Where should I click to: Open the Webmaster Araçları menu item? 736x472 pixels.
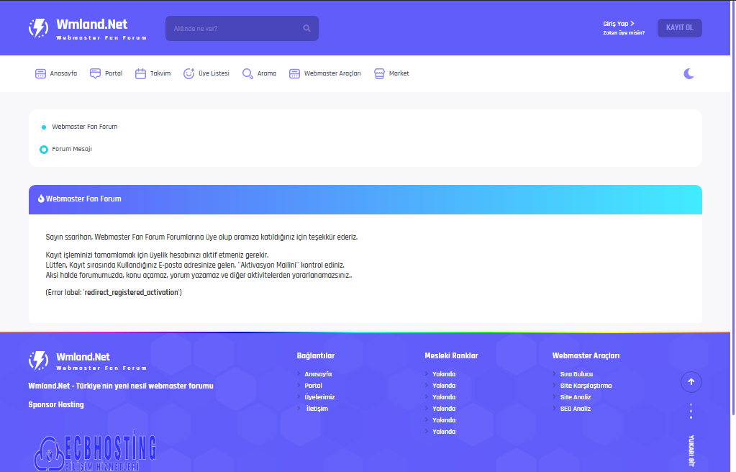(x=324, y=73)
